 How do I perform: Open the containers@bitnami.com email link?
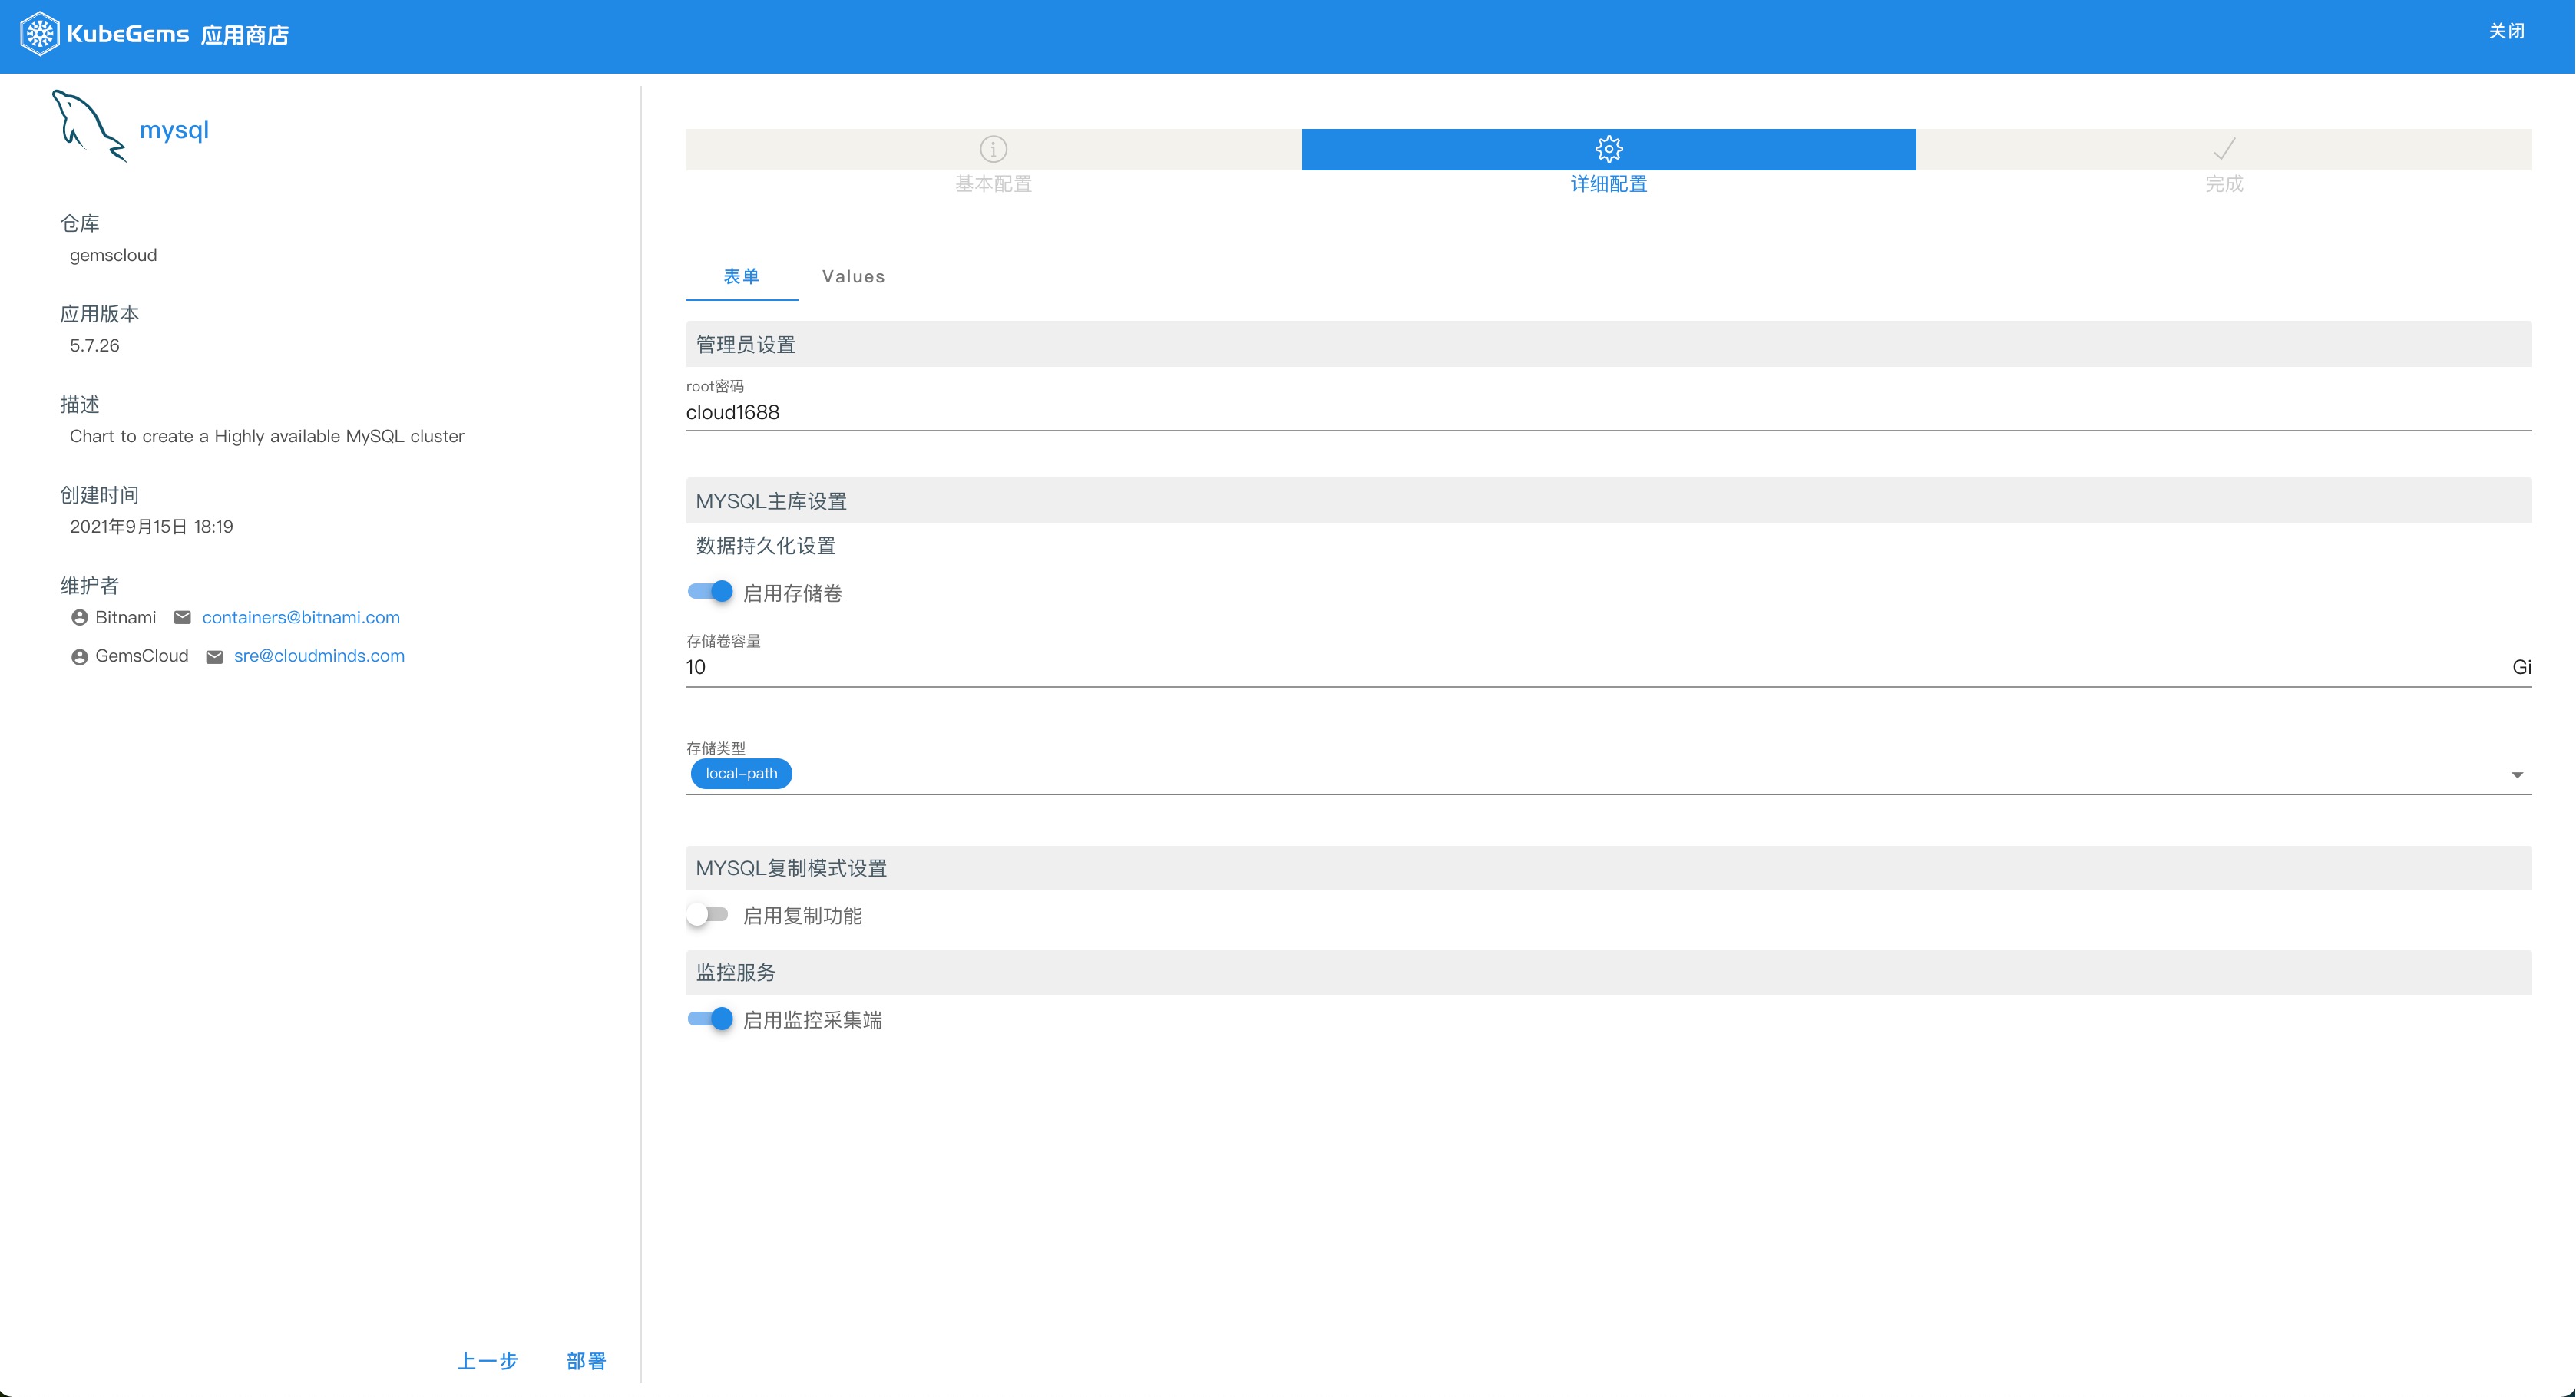pyautogui.click(x=301, y=617)
